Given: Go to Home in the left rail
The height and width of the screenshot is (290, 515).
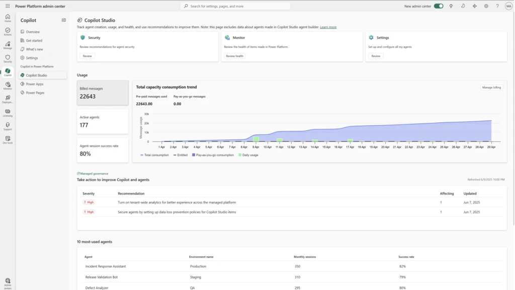Looking at the screenshot, I should [8, 18].
